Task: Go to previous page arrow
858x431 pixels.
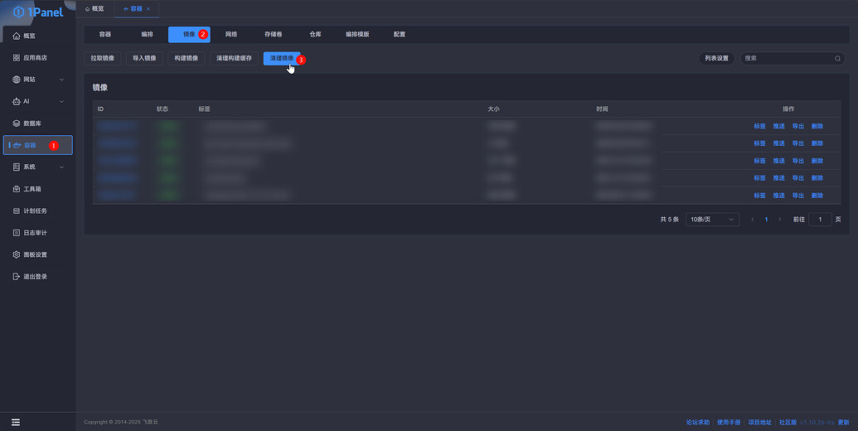Action: 753,220
